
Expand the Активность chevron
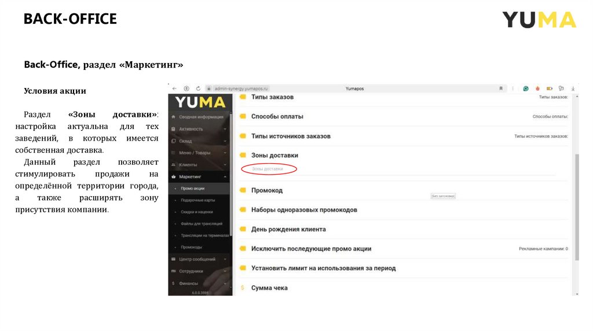click(225, 129)
